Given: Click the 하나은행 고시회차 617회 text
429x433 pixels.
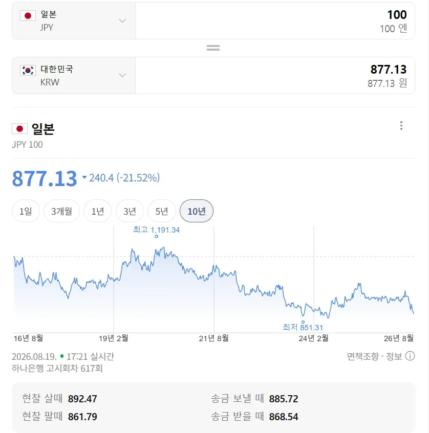Looking at the screenshot, I should (x=57, y=368).
